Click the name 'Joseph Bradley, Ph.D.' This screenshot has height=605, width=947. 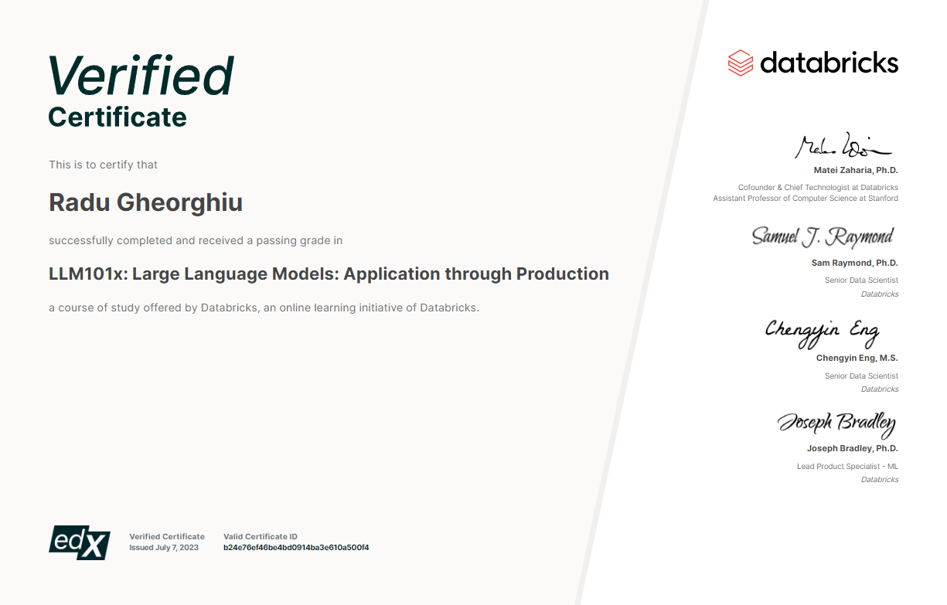coord(853,448)
